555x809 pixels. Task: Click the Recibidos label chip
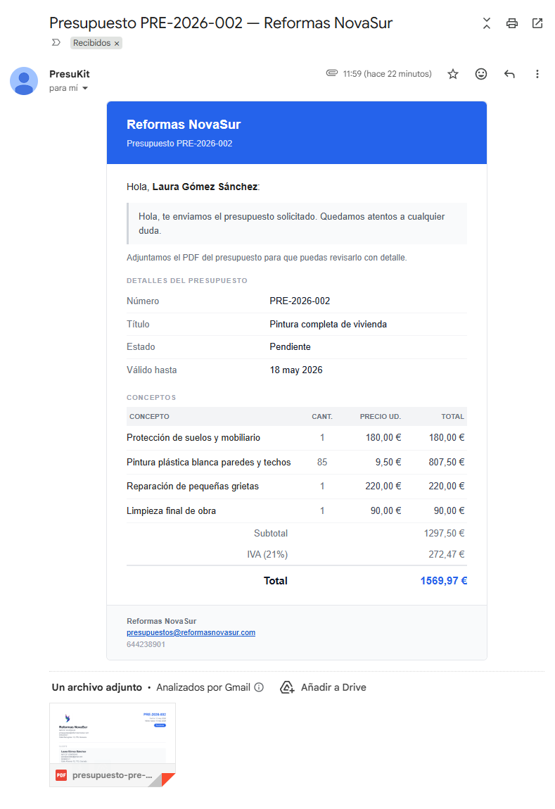coord(91,43)
